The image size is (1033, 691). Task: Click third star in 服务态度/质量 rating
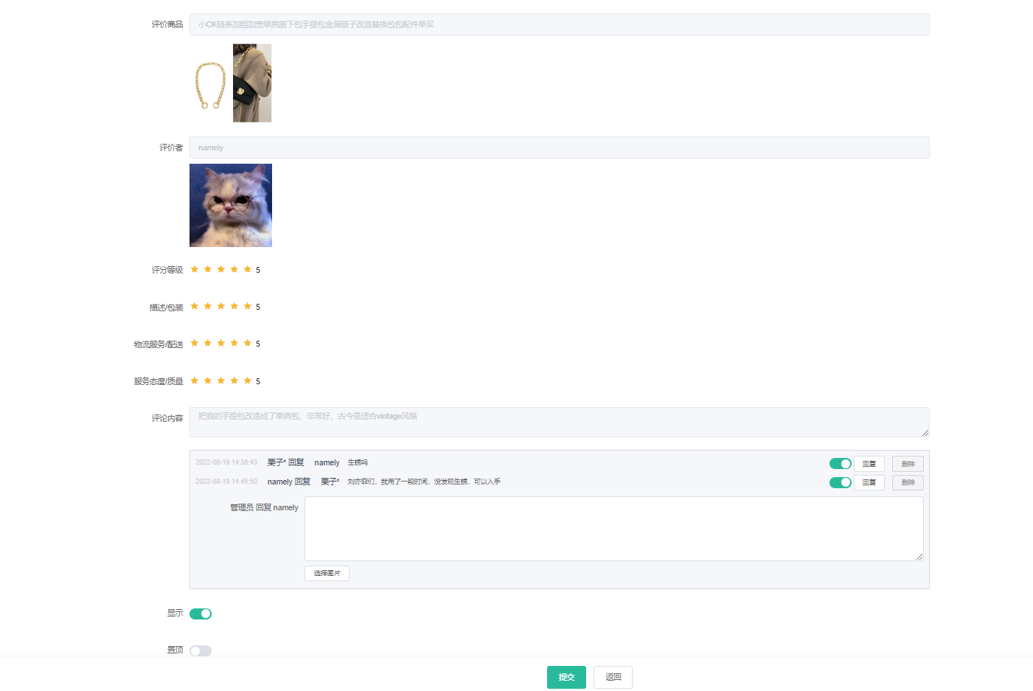pyautogui.click(x=221, y=381)
